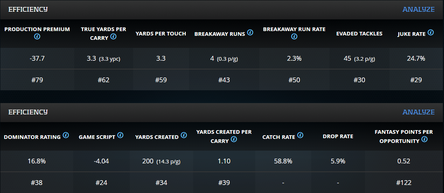Click the True Yards Per Carry info icon
The width and height of the screenshot is (444, 193).
coord(113,37)
